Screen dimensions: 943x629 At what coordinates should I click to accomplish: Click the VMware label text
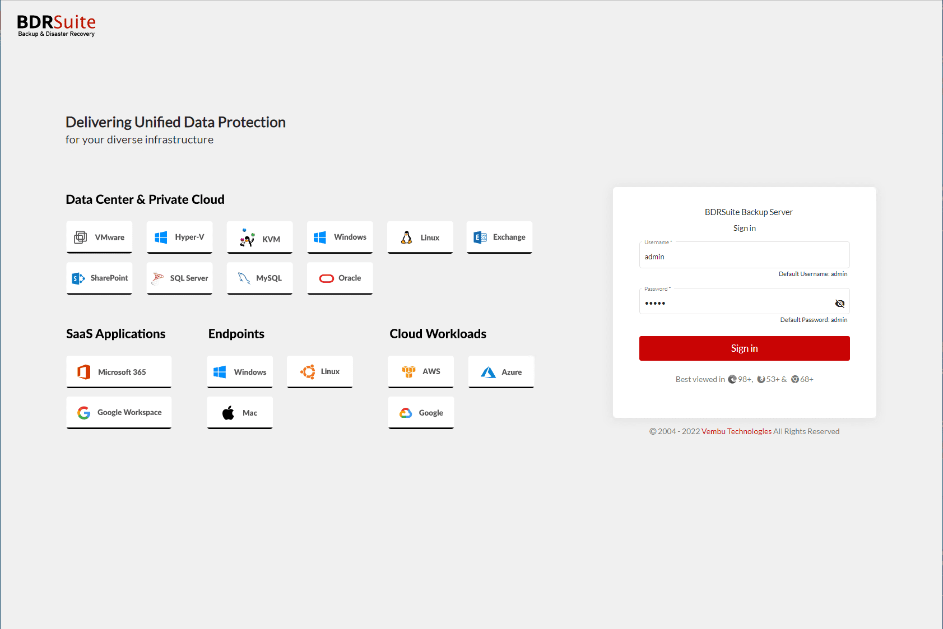(110, 237)
